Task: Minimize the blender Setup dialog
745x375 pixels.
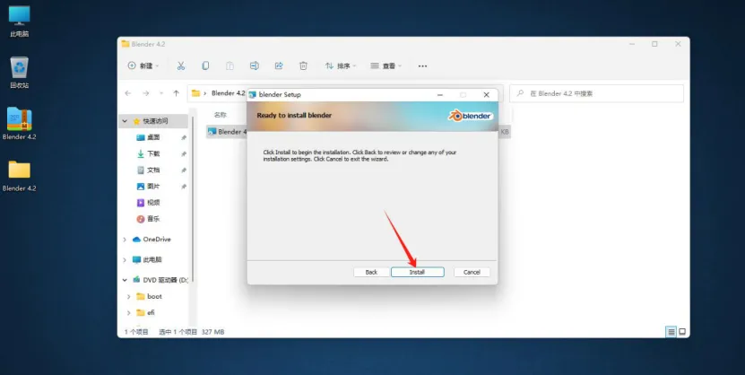Action: [x=439, y=94]
